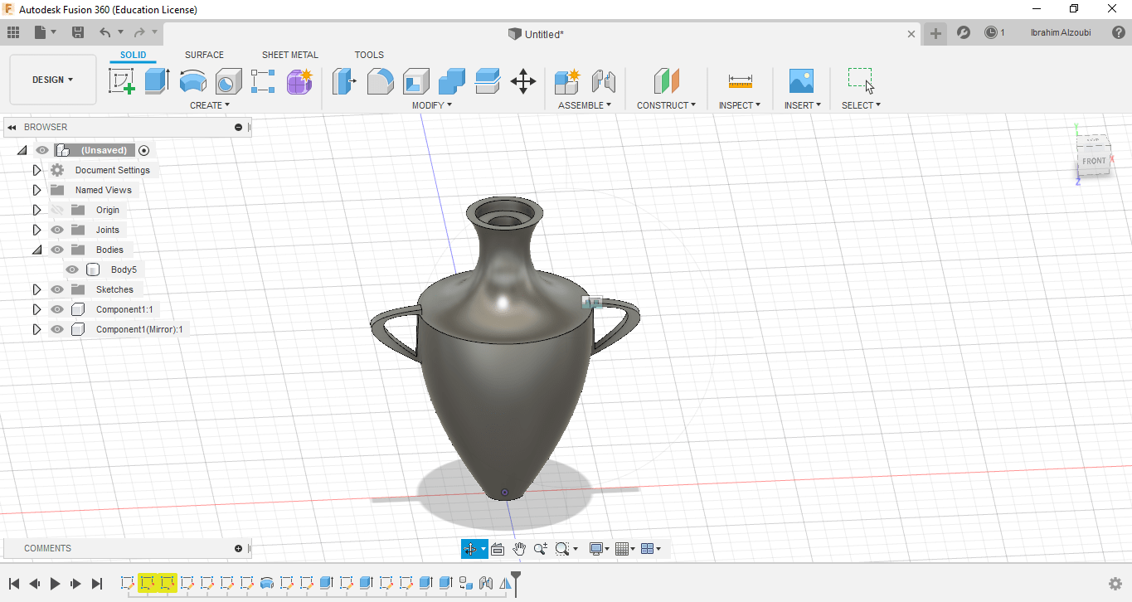Jump to the timeline beginning
Screen dimensions: 1132x602
[14, 584]
